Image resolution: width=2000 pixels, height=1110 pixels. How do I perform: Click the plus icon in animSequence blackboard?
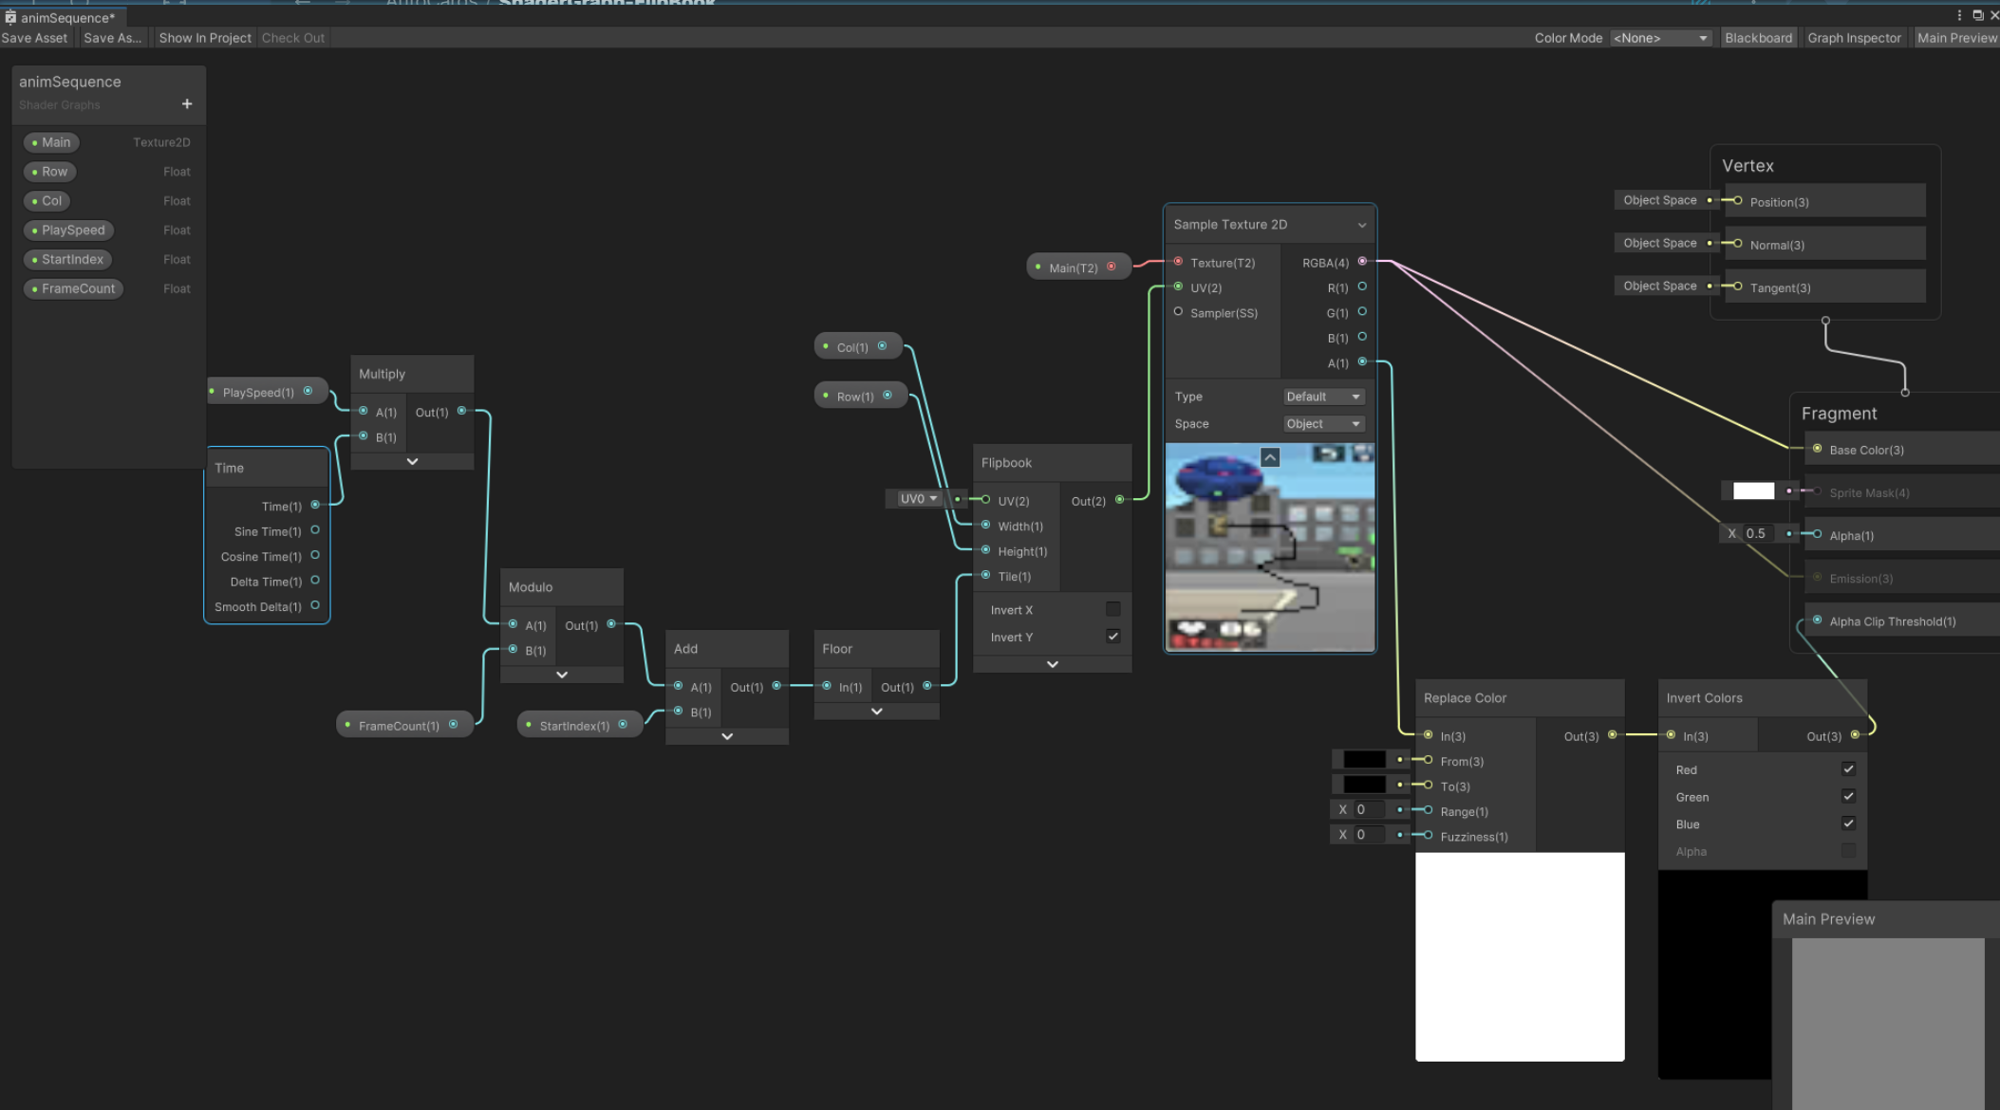click(x=187, y=103)
